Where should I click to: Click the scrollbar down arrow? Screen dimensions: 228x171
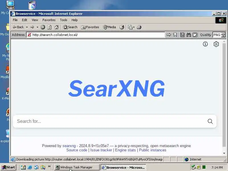tap(224, 153)
